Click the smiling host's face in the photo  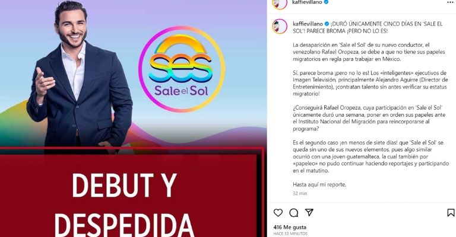pos(71,28)
